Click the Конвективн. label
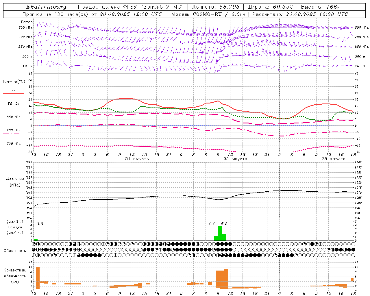Viewport: 370px width, 296px height. pyautogui.click(x=15, y=270)
